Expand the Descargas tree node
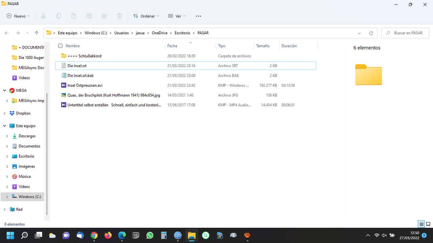 [7, 136]
